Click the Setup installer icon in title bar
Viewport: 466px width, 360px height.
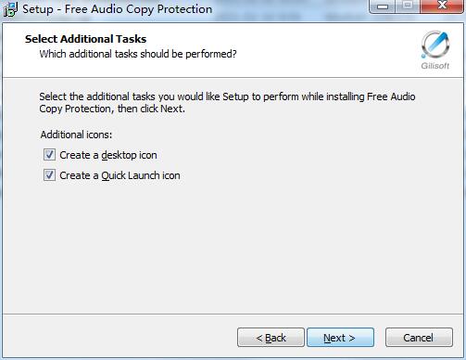coord(10,9)
